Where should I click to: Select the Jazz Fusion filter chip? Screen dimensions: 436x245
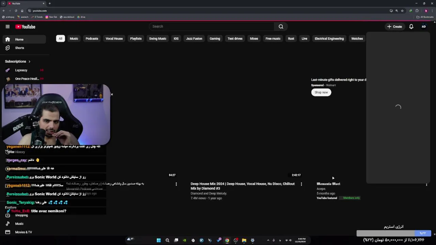tap(194, 39)
